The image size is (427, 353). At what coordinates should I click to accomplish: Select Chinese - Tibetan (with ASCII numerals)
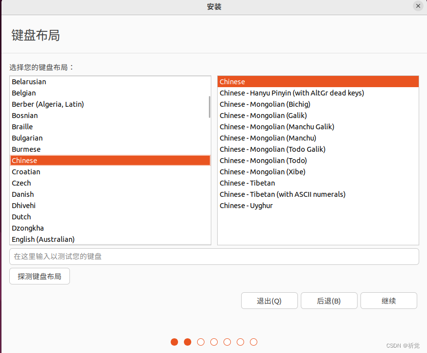click(282, 194)
